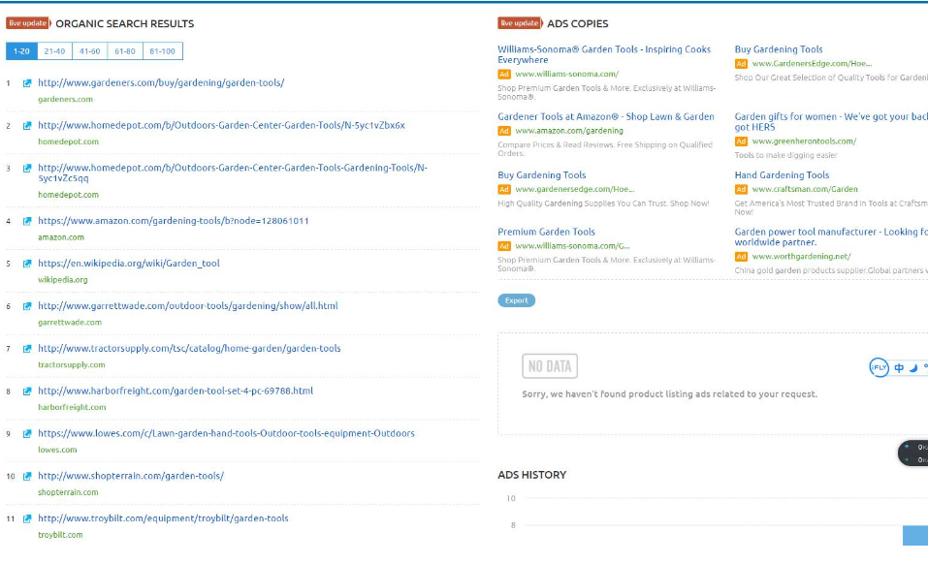Open Premium Garden Tools ad headline
Image resolution: width=928 pixels, height=564 pixels.
pyautogui.click(x=546, y=232)
